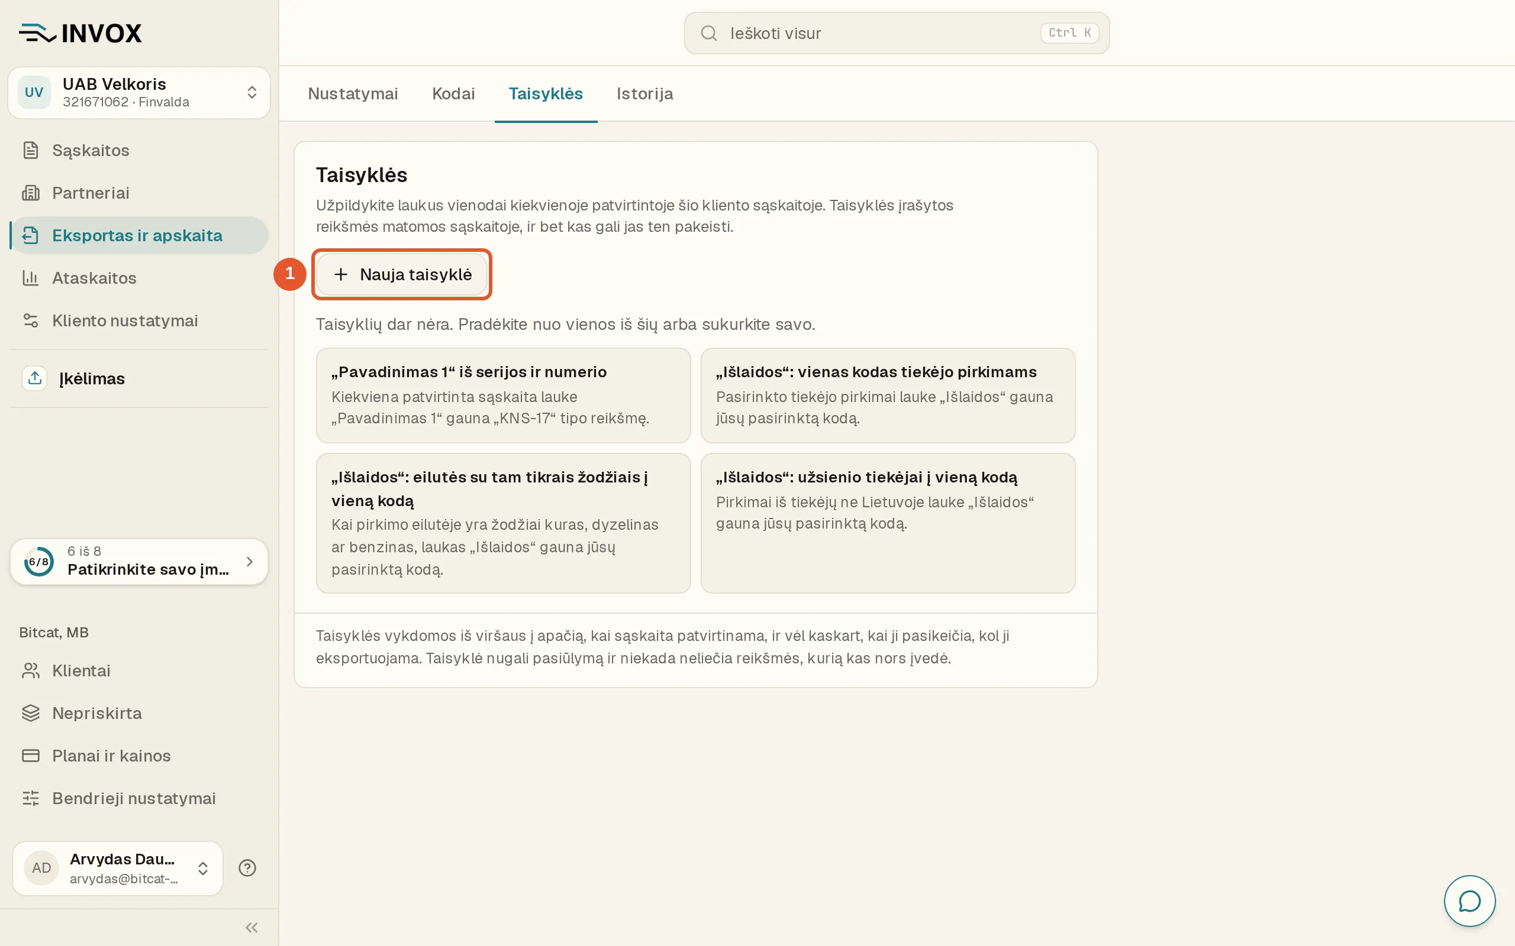
Task: Open the Ataskaitos chart icon
Action: click(x=31, y=278)
